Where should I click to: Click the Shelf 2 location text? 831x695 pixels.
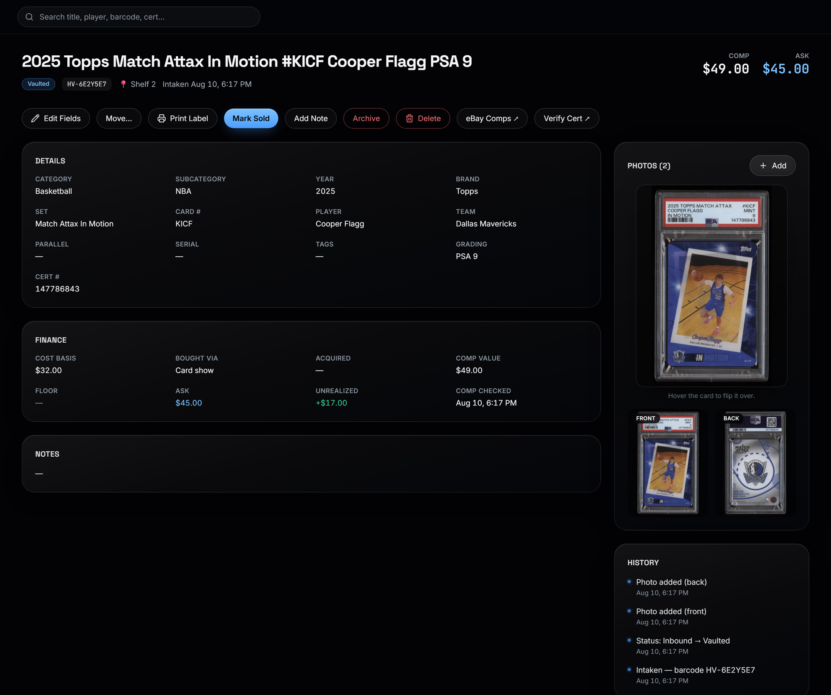[x=143, y=84]
